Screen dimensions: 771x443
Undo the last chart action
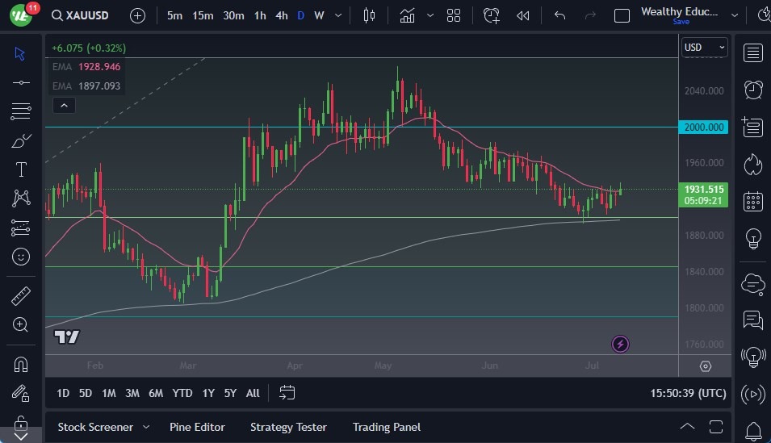coord(559,15)
